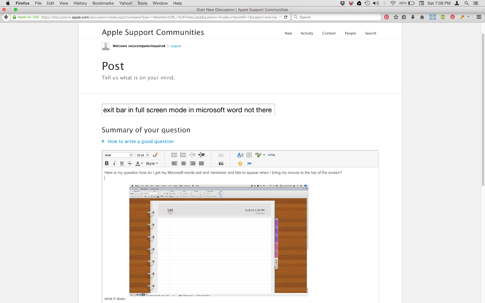
Task: Click the Search link in the site navigation
Action: tap(370, 33)
